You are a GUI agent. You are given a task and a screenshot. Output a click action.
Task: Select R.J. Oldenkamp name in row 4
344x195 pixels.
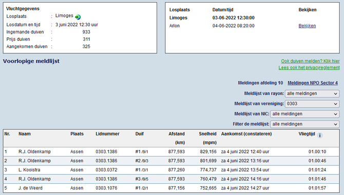pos(35,179)
